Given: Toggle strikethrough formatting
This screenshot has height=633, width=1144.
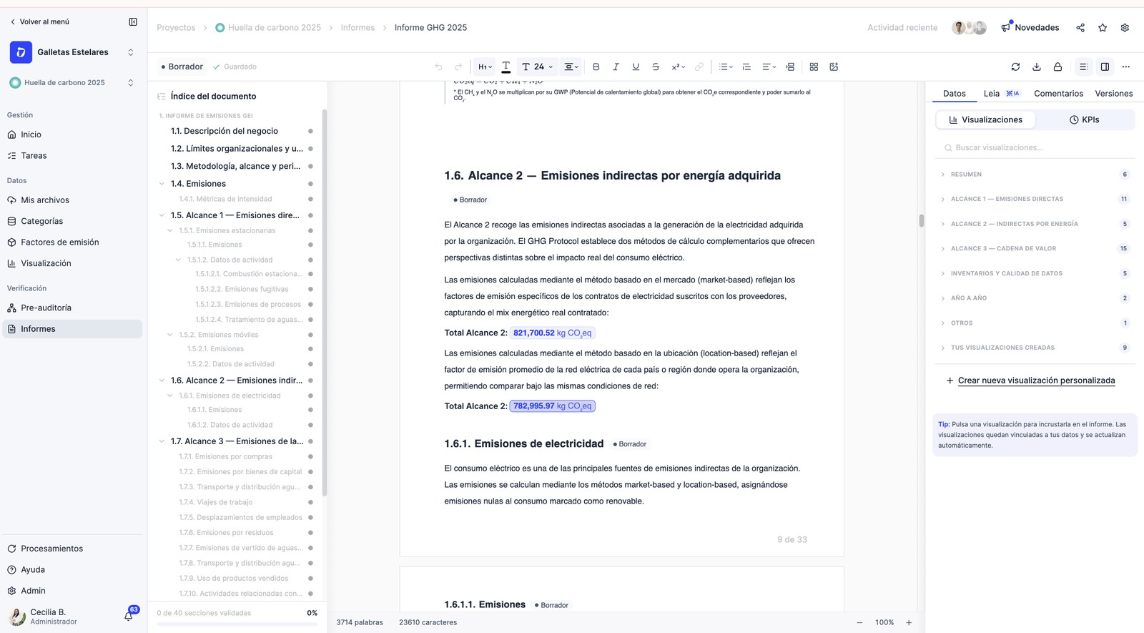Looking at the screenshot, I should click(656, 67).
